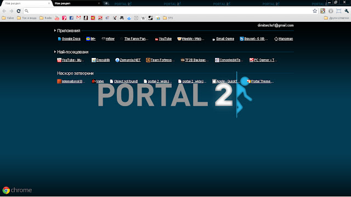Launch the mflow app

pyautogui.click(x=108, y=39)
